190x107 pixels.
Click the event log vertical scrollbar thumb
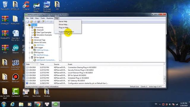click(x=164, y=79)
